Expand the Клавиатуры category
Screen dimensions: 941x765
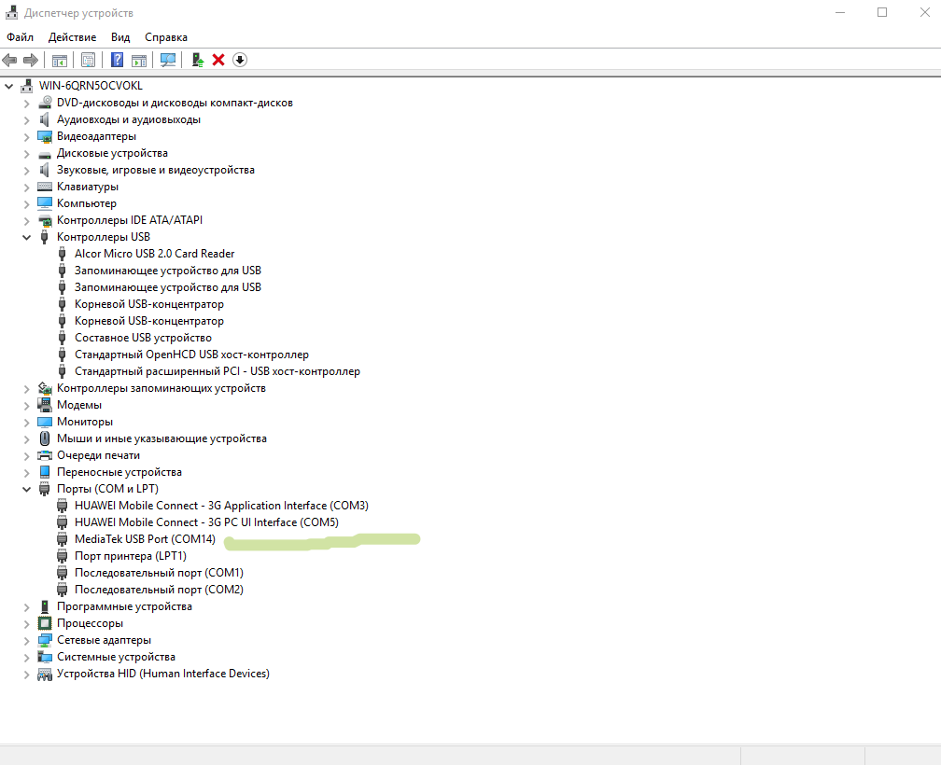click(x=27, y=187)
